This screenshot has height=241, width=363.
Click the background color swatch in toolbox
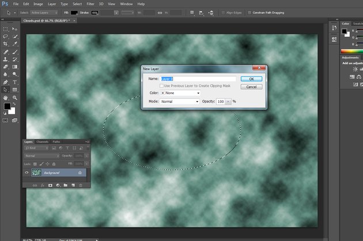tap(13, 112)
